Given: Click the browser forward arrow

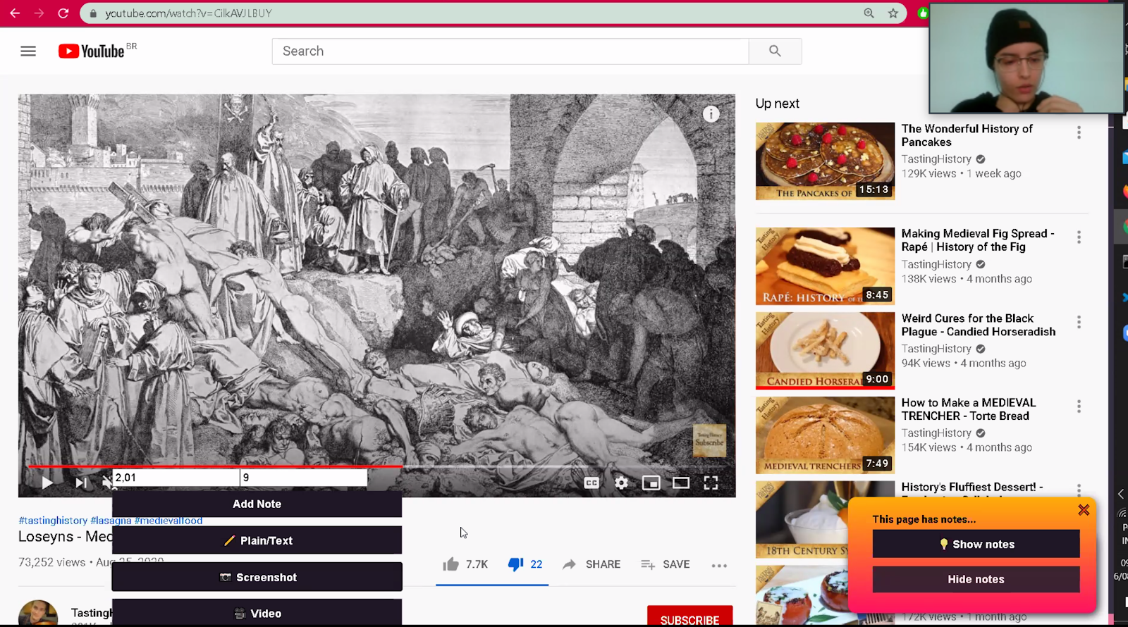Looking at the screenshot, I should 39,13.
